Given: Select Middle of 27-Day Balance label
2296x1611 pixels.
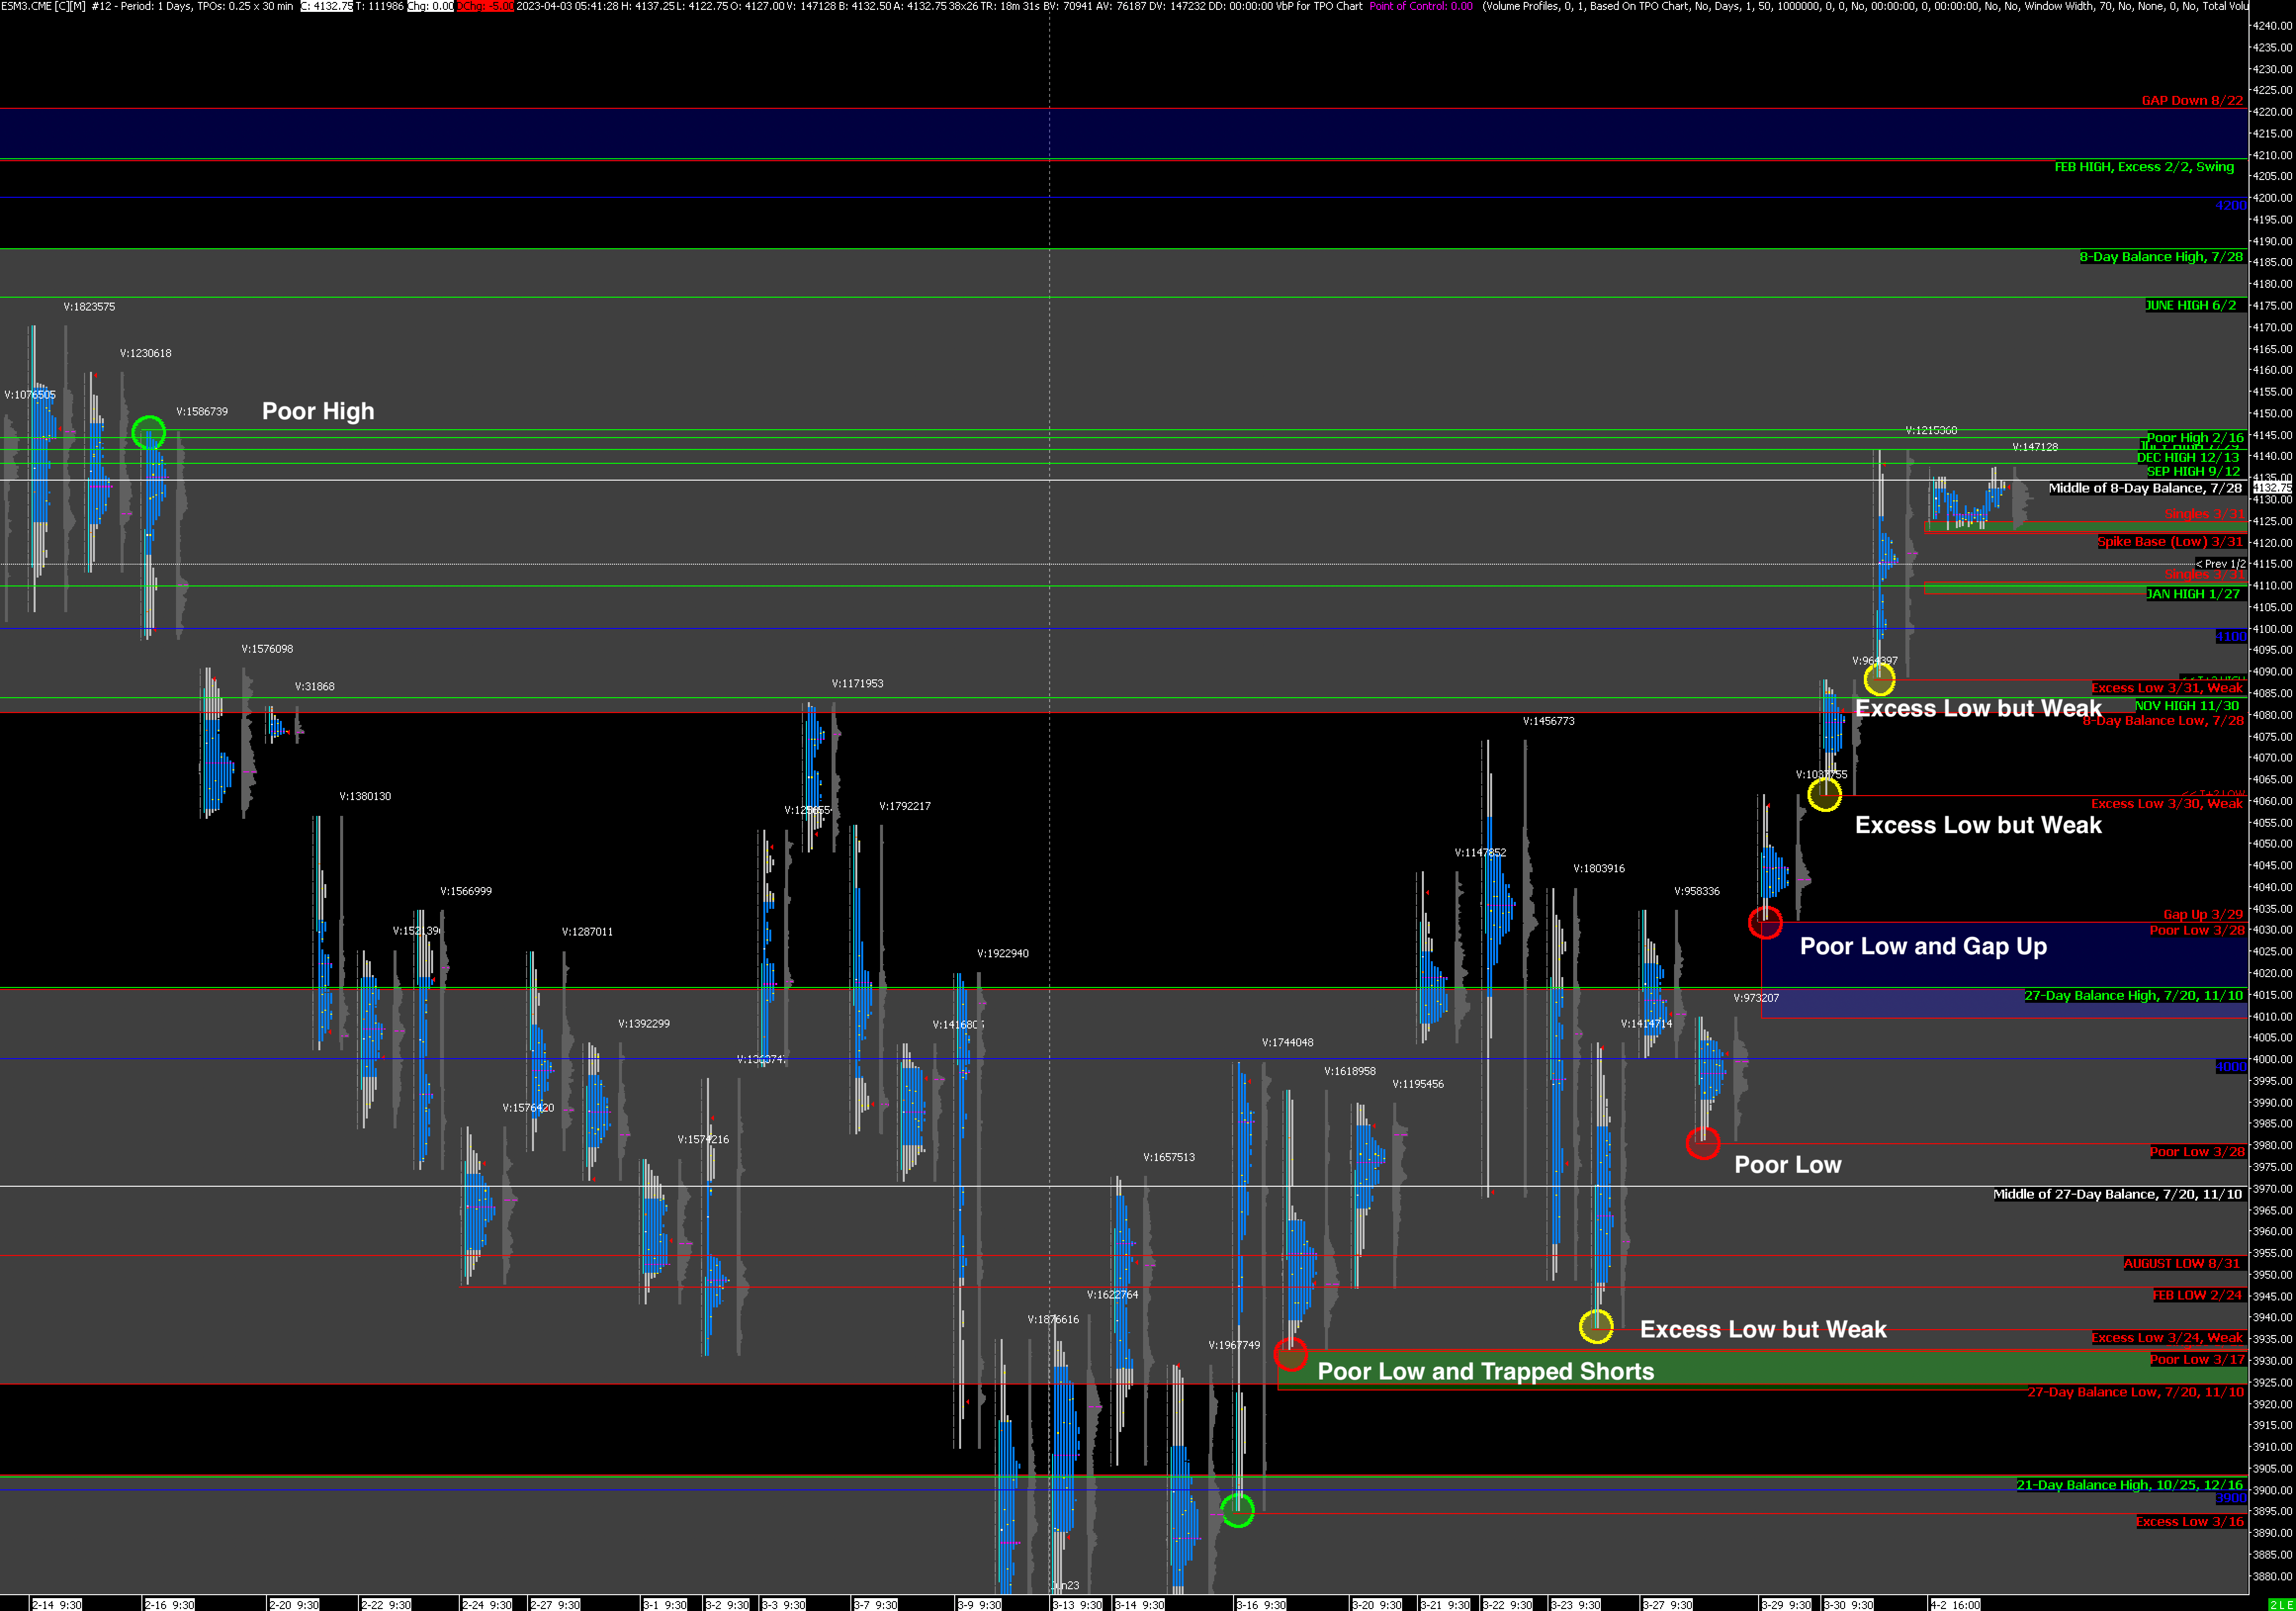Looking at the screenshot, I should click(x=2117, y=1194).
